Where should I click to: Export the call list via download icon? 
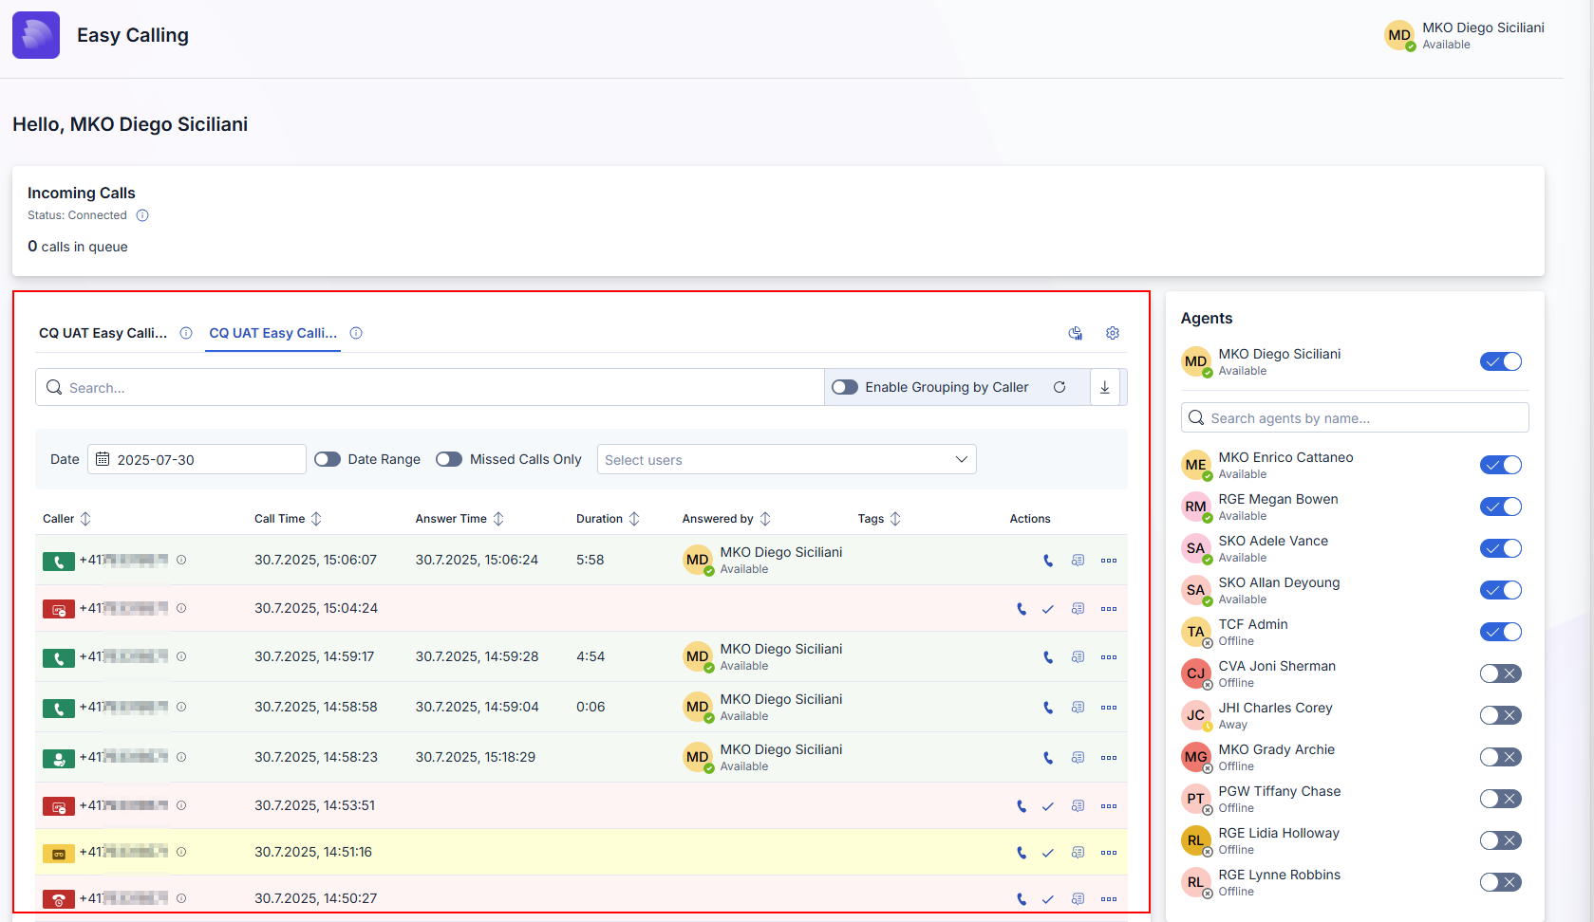click(1104, 387)
